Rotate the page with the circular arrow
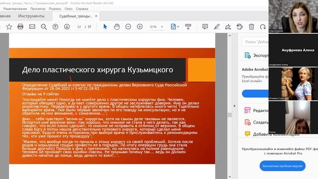The width and height of the screenshot is (318, 179). 263,26
